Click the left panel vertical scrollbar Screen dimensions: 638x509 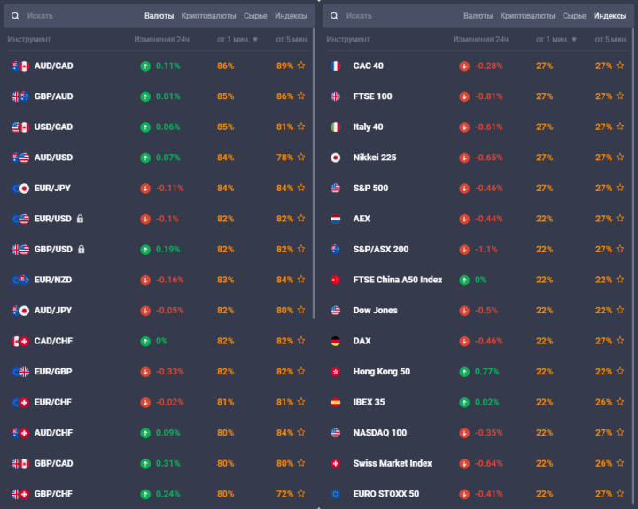click(315, 177)
